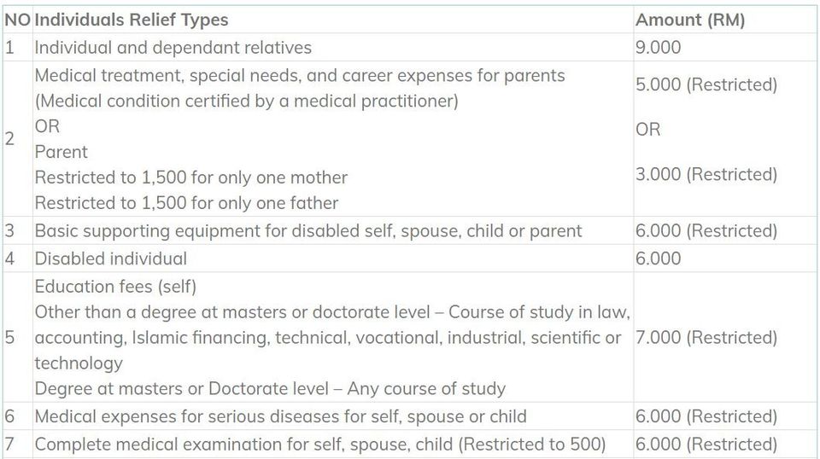This screenshot has height=459, width=820.
Task: Click the 6.000 amount for Disabled individual
Action: click(658, 259)
